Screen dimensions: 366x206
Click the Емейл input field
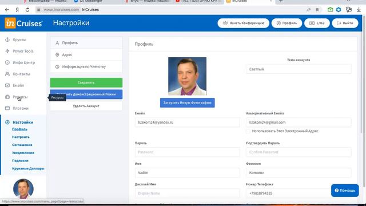tap(187, 122)
